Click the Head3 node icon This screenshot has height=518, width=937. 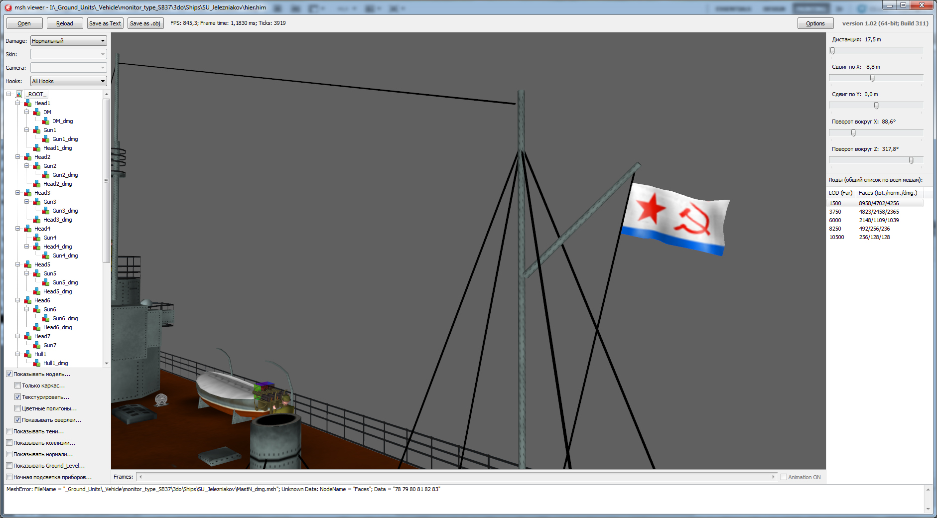[x=28, y=193]
